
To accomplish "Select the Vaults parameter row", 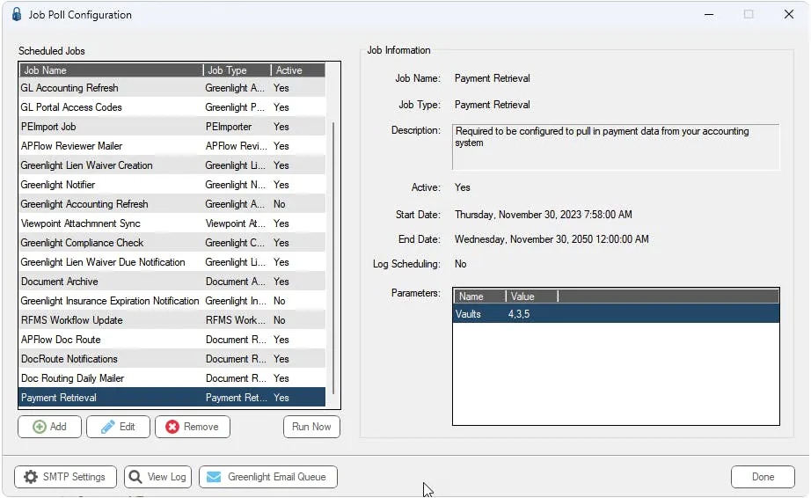I will (616, 314).
